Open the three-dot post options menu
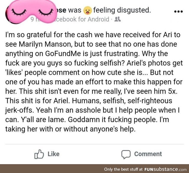The height and width of the screenshot is (173, 189). (178, 12)
